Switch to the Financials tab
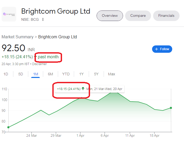The height and width of the screenshot is (142, 184). point(166,16)
